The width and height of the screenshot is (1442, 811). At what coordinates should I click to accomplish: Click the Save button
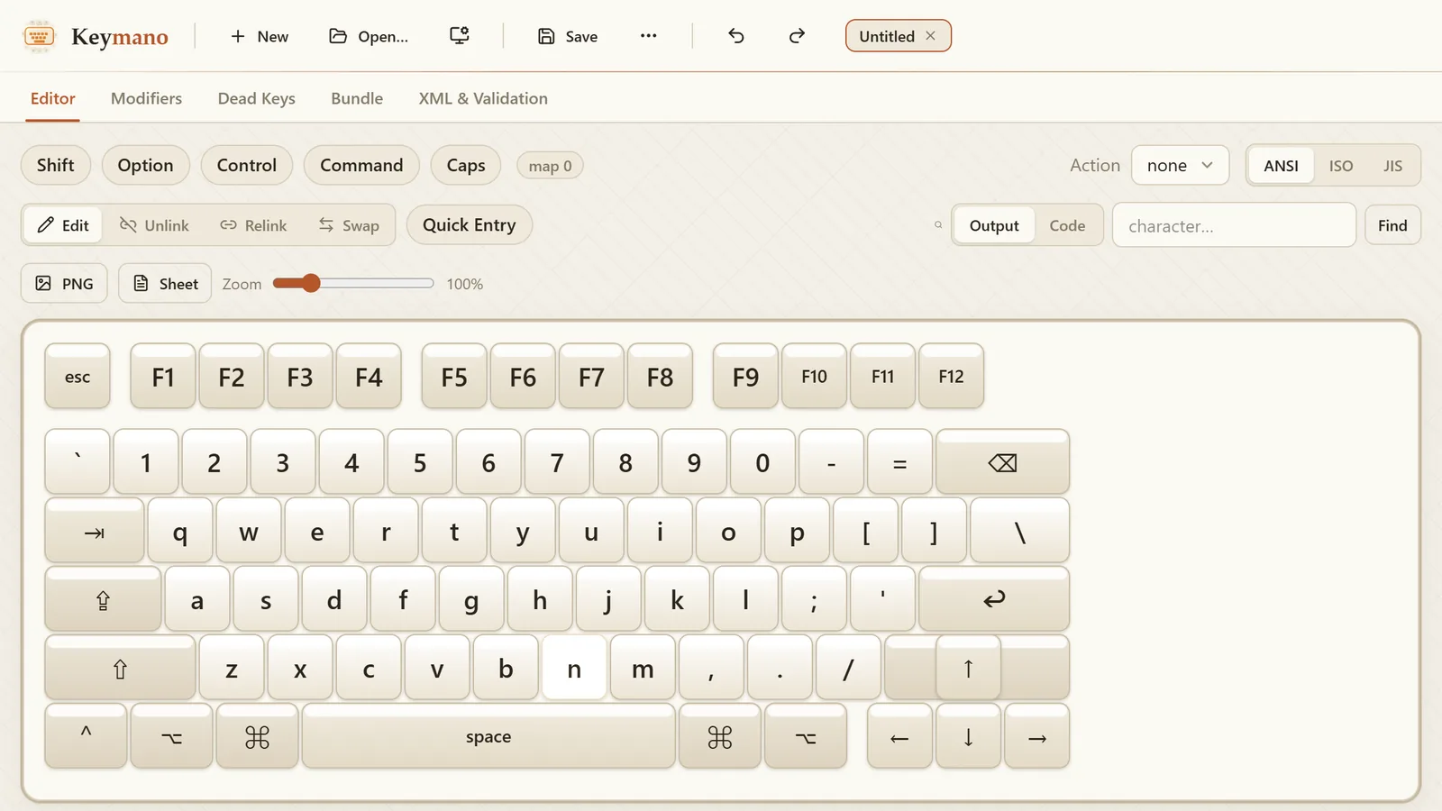[x=568, y=36]
